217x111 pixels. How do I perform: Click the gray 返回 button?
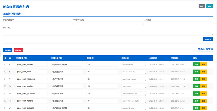[202, 6]
